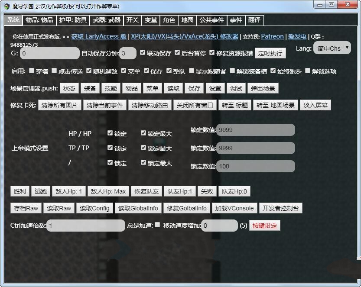Switch to the 物品 items tab
361x287 pixels.
click(39, 20)
